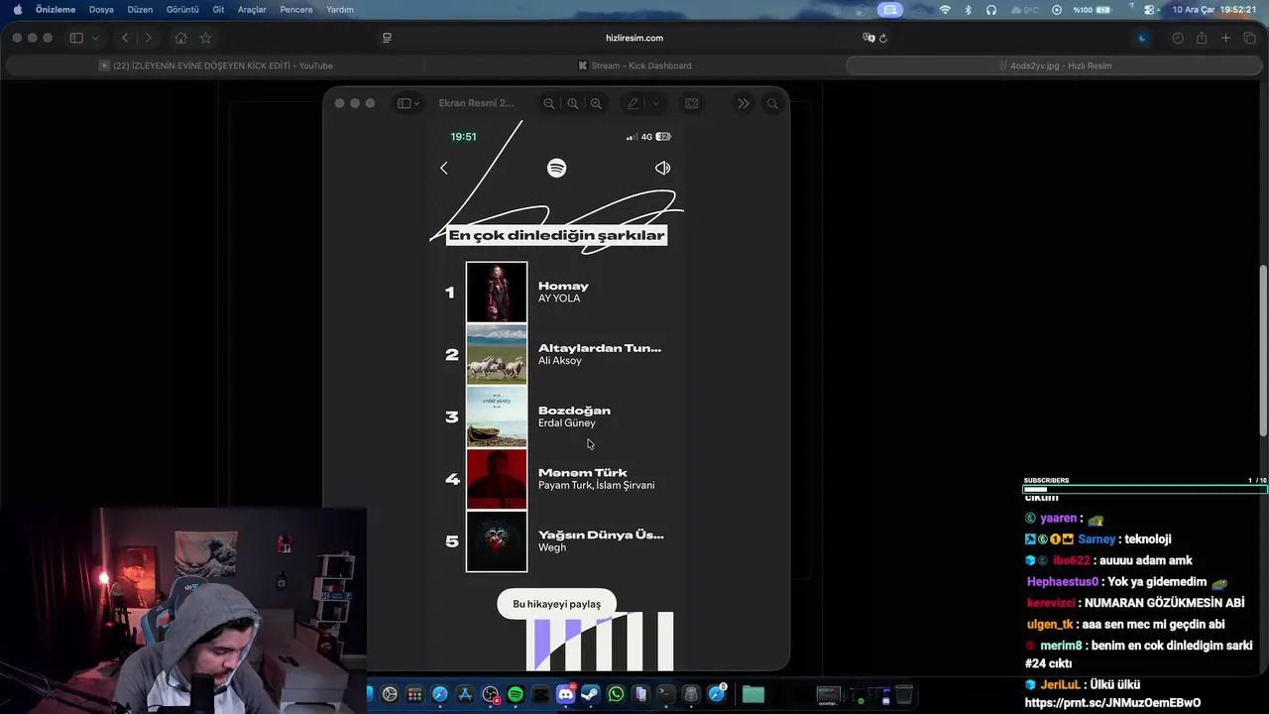
Task: Zoom in with Preview's plus magnifier
Action: (596, 103)
